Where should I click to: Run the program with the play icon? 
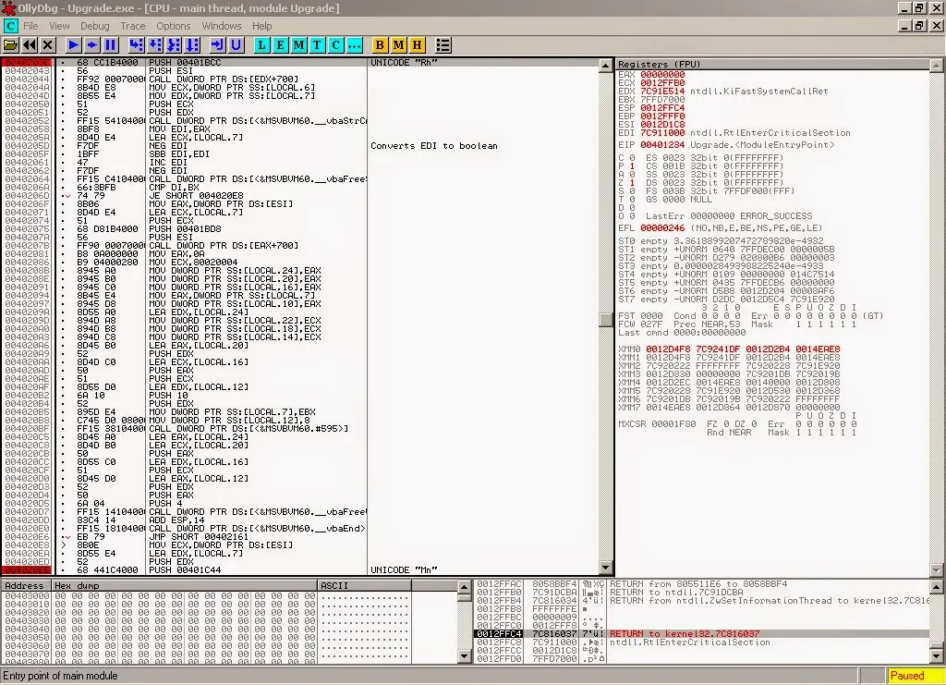(x=73, y=45)
